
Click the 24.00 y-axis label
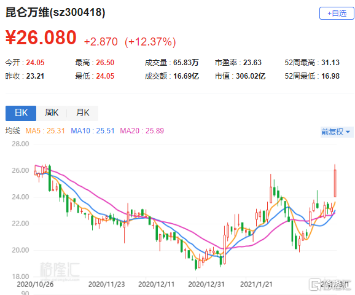20,197
